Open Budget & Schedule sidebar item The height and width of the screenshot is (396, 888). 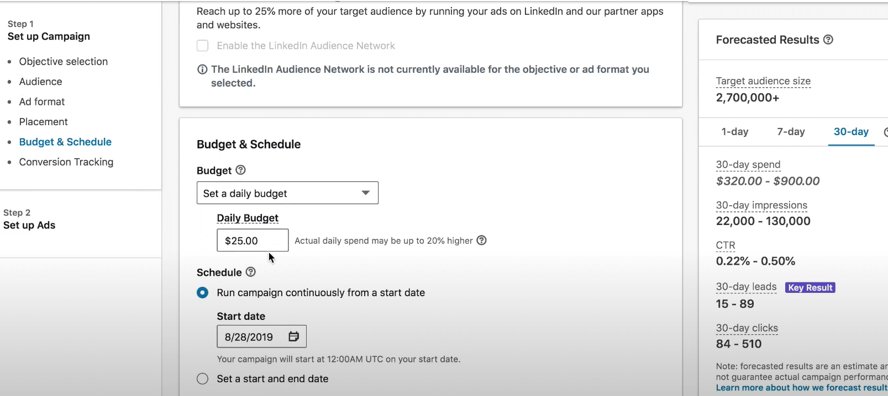click(65, 142)
